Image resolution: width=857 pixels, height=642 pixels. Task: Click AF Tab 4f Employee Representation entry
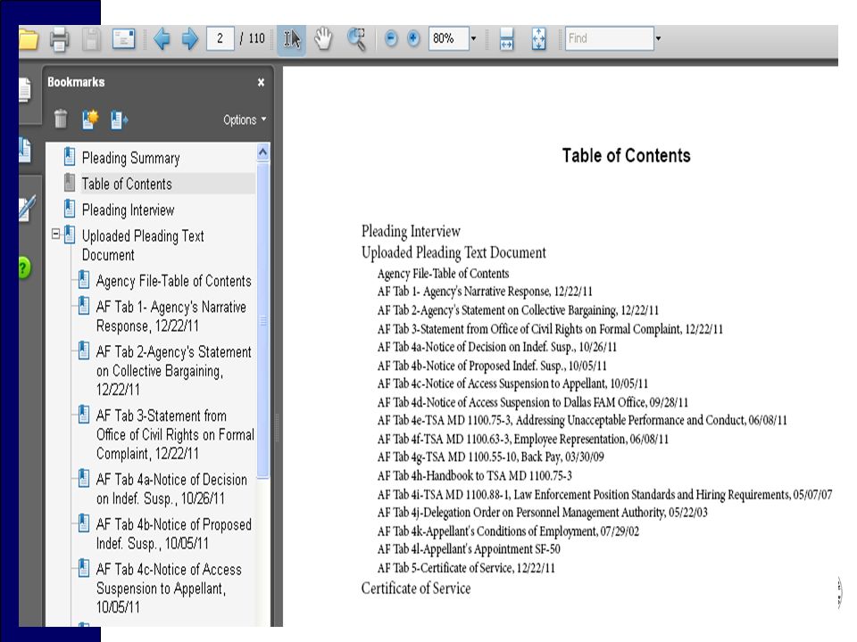pos(523,440)
